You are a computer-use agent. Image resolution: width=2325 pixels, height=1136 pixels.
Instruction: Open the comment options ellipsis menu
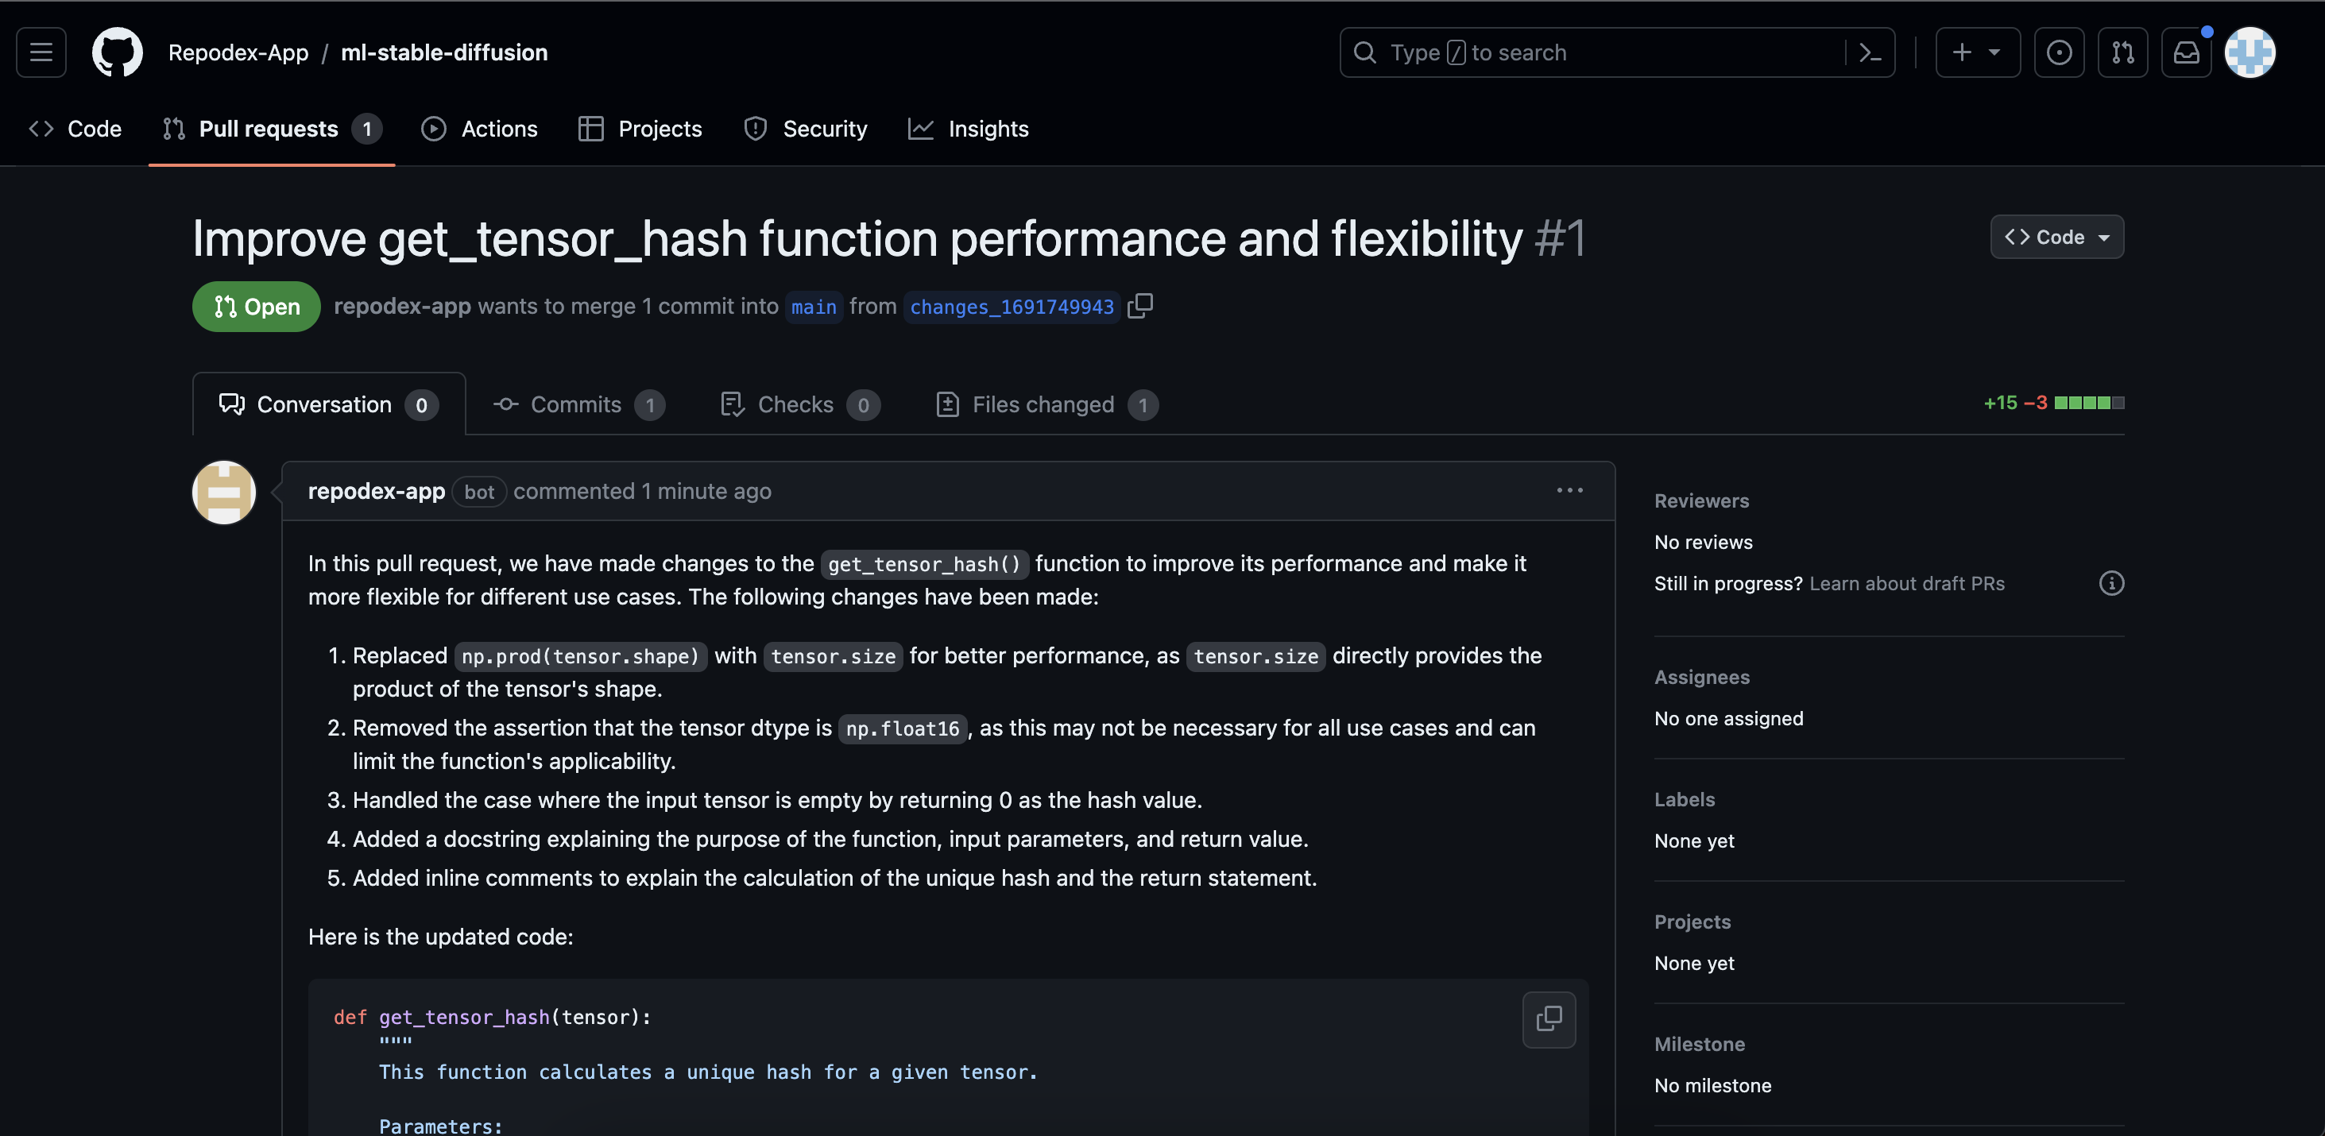1569,490
